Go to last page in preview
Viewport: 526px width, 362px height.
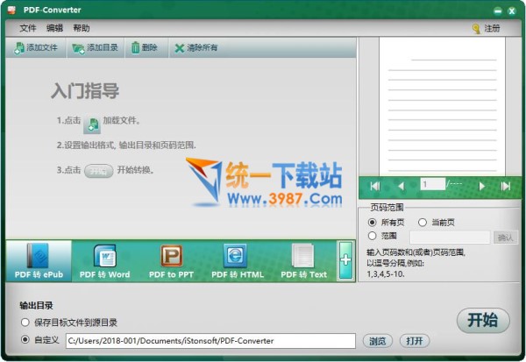coord(505,186)
